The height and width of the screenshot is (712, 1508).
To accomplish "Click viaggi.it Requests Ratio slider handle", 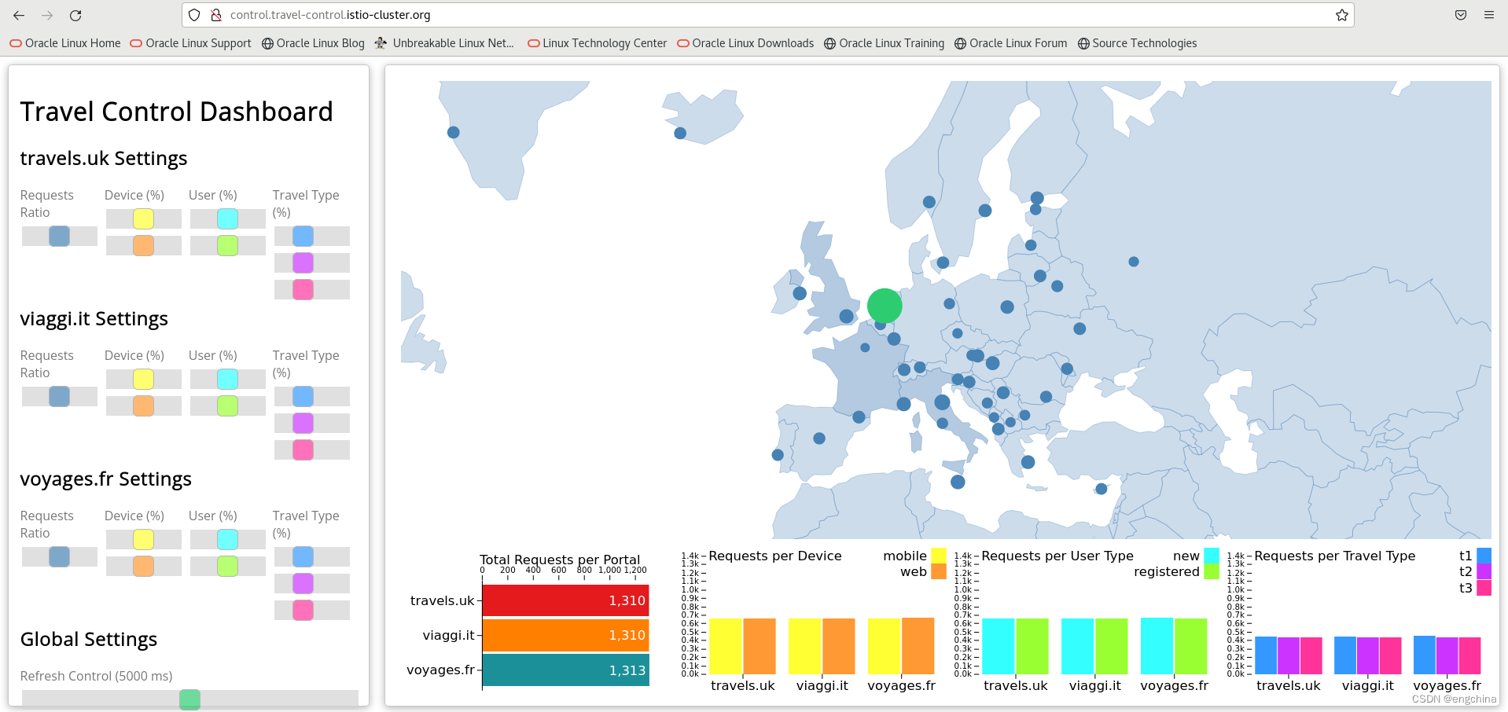I will [59, 396].
